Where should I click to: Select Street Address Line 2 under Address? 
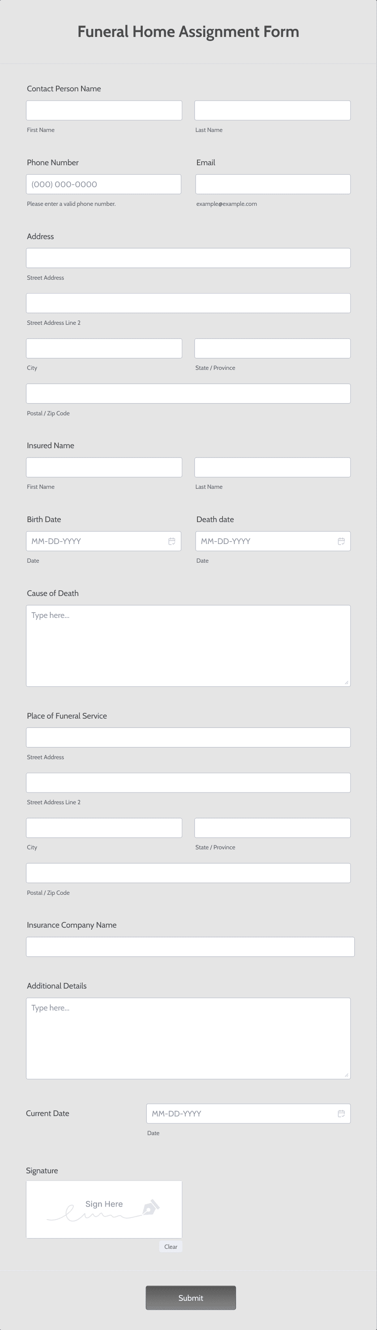point(188,302)
